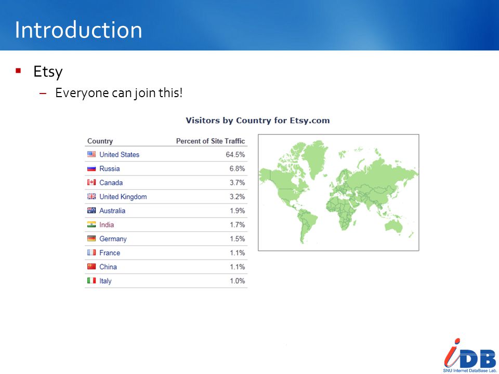Open the Germany country link
The width and height of the screenshot is (499, 374).
(113, 239)
